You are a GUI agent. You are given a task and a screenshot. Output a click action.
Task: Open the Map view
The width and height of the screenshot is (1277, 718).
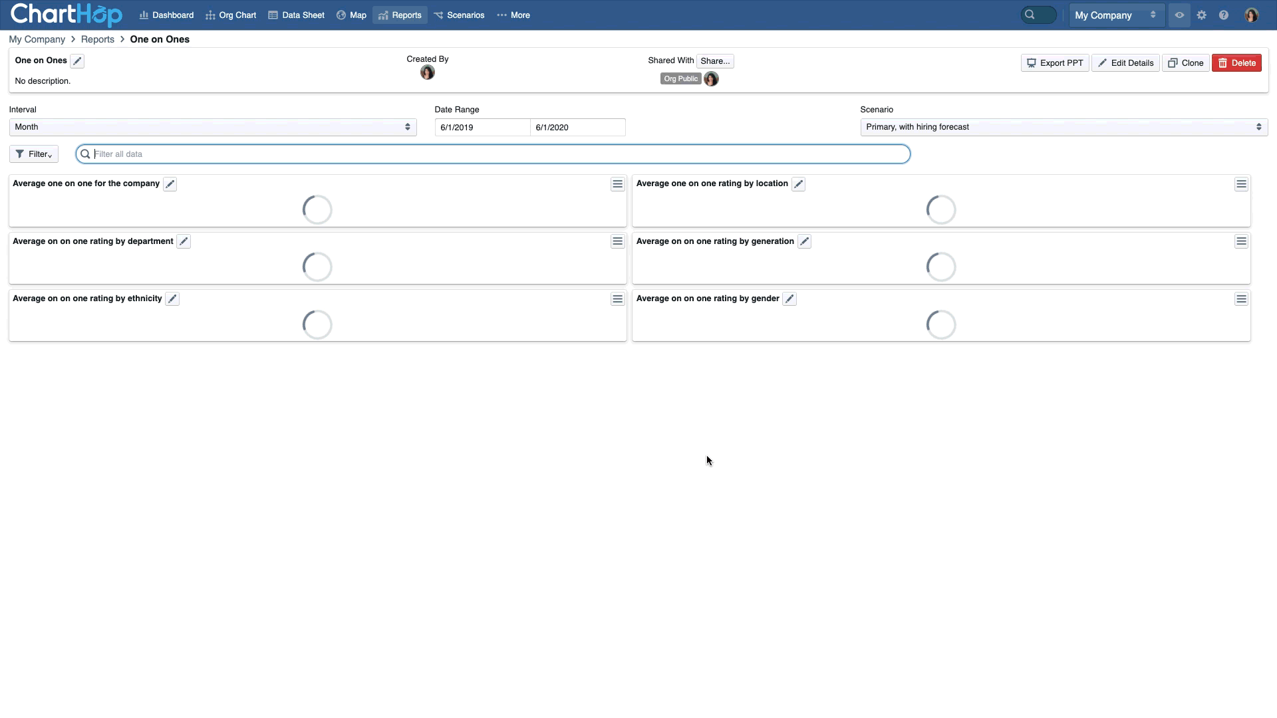tap(351, 15)
